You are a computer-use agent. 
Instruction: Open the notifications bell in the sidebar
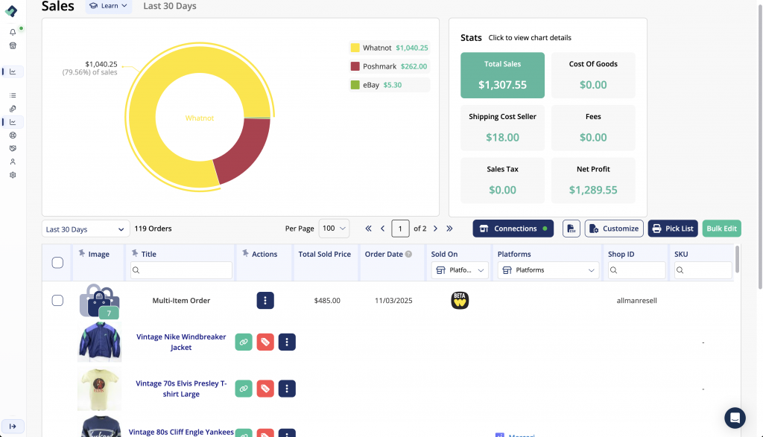pyautogui.click(x=13, y=32)
